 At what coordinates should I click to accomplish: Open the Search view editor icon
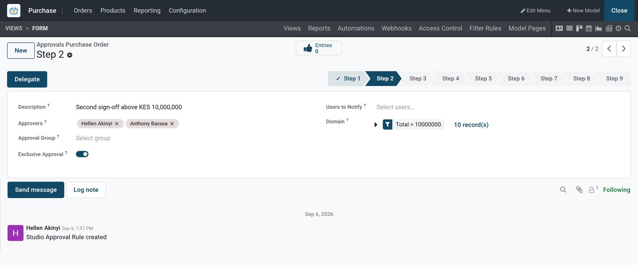(628, 28)
